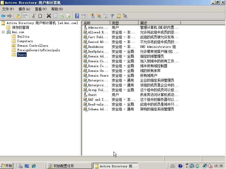The width and height of the screenshot is (226, 169).
Task: Open the 操作(A) menu
Action: click(24, 9)
